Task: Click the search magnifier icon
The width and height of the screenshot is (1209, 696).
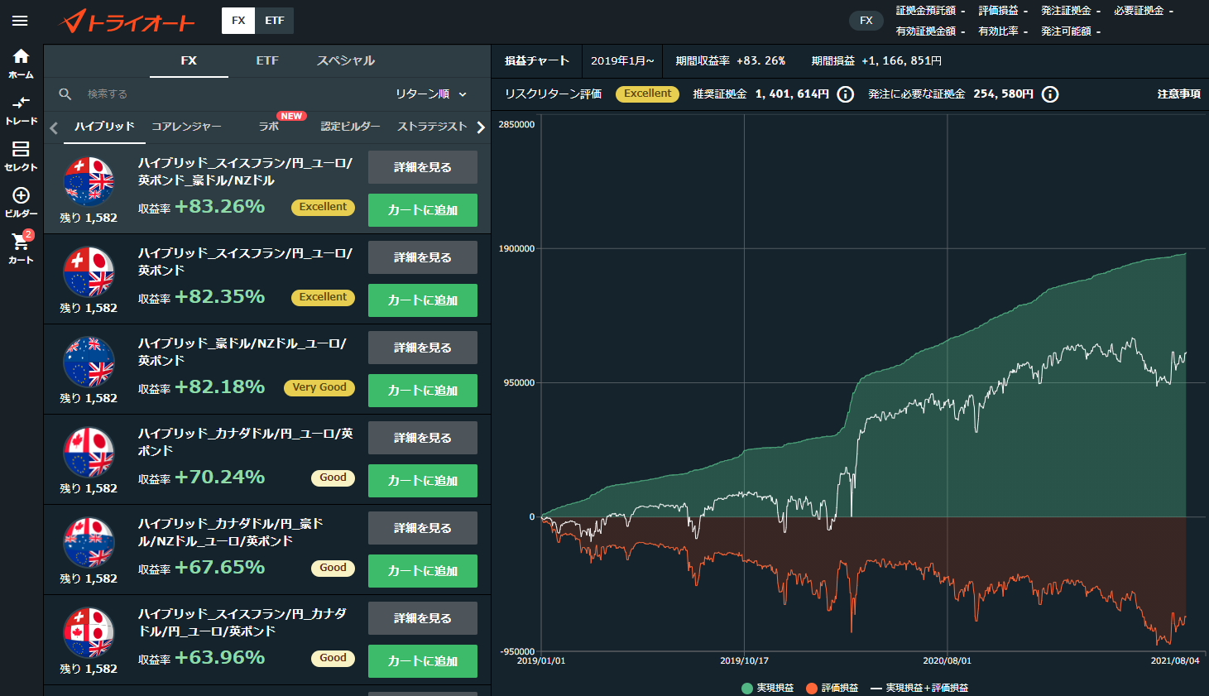Action: [x=65, y=94]
